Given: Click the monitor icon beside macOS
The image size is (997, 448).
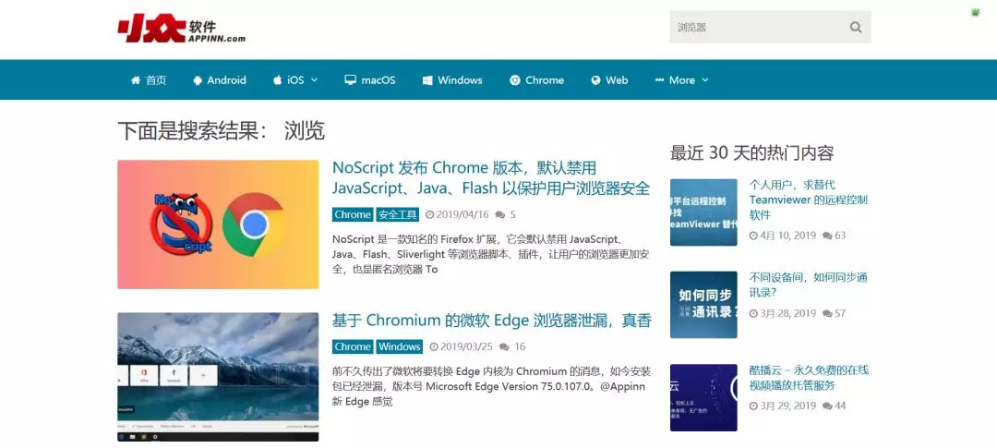Looking at the screenshot, I should click(x=350, y=80).
